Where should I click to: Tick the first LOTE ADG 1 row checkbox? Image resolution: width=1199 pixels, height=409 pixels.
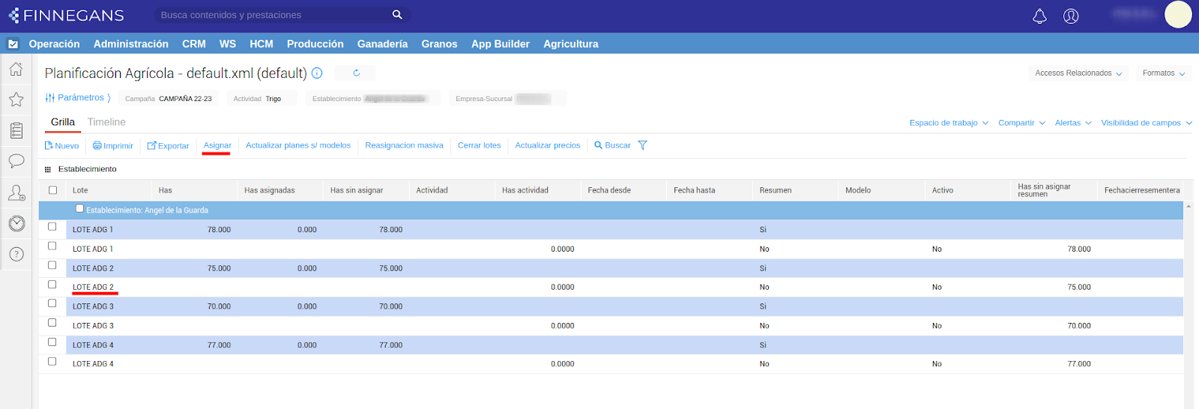pyautogui.click(x=52, y=226)
